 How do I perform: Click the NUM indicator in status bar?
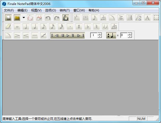141,119
